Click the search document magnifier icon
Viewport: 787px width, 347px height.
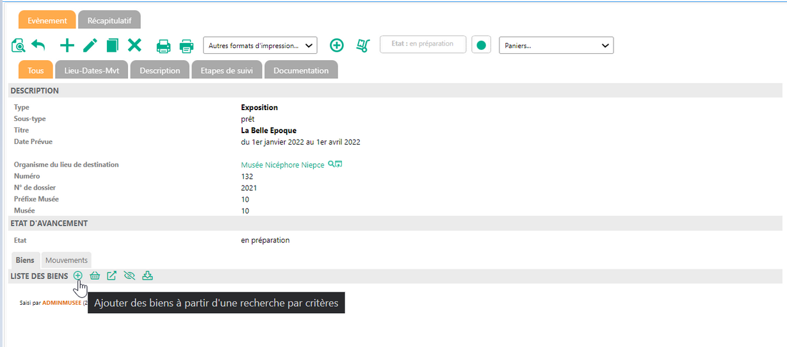[x=18, y=45]
